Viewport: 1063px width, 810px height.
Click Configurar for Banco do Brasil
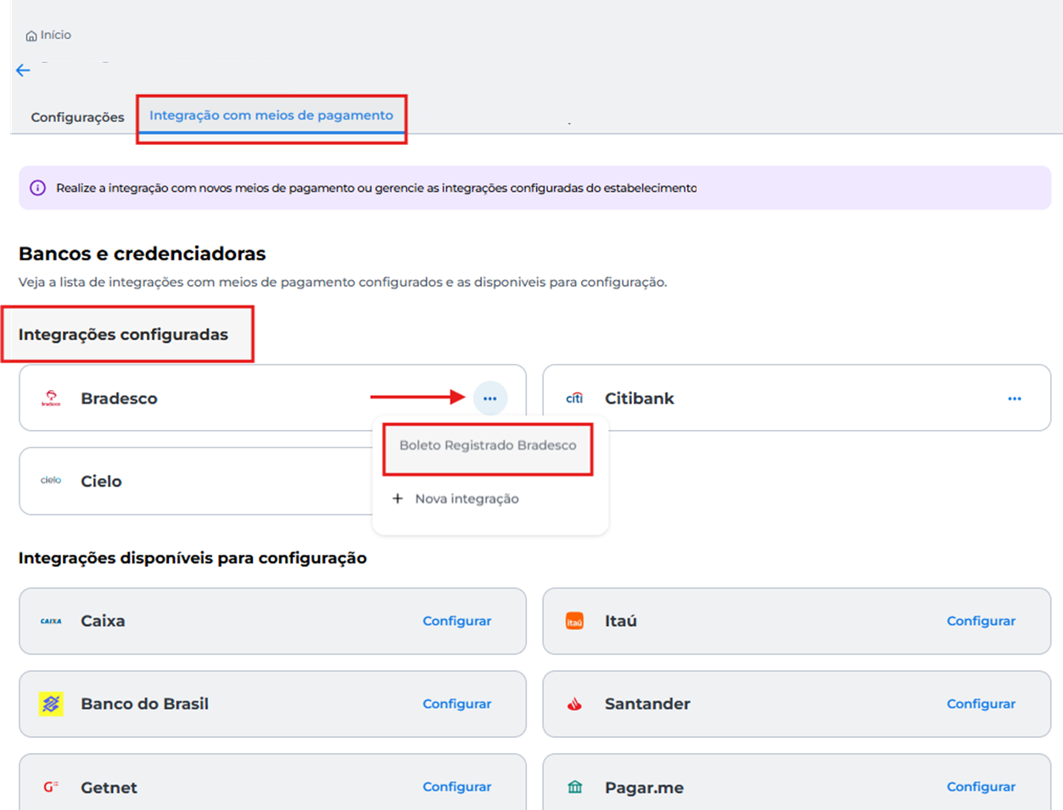(457, 704)
